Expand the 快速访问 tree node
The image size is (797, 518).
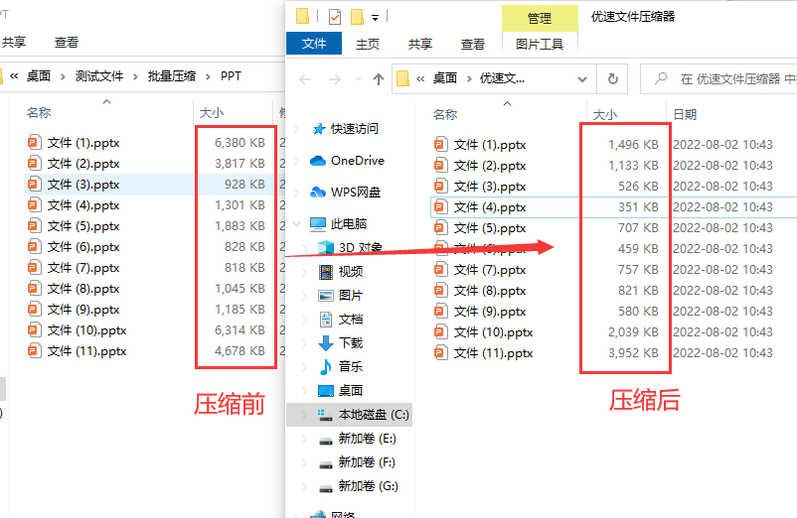(297, 129)
